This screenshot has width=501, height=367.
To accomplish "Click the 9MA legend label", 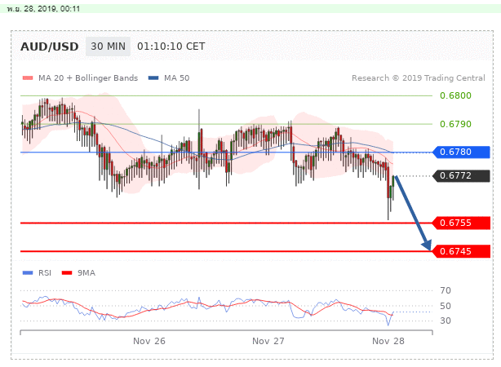I will 86,272.
